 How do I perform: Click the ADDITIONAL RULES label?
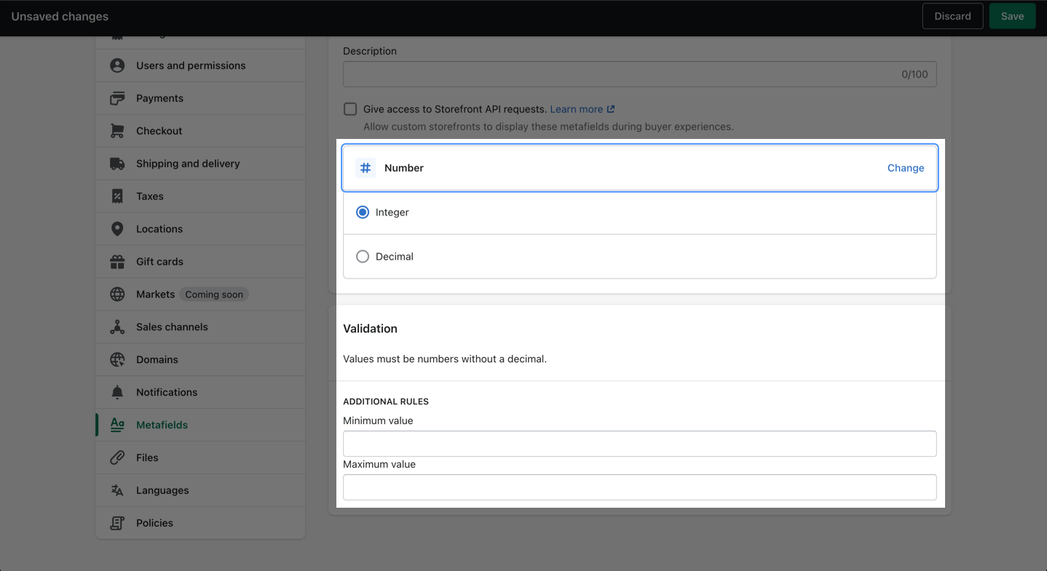(386, 402)
